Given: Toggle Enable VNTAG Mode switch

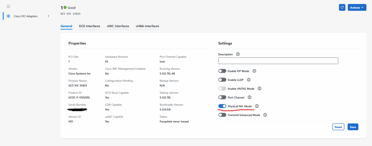Looking at the screenshot, I should point(222,88).
